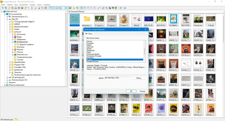Select the 235128_14_ cat thumbnail
This screenshot has width=225, height=121.
pos(161,65)
